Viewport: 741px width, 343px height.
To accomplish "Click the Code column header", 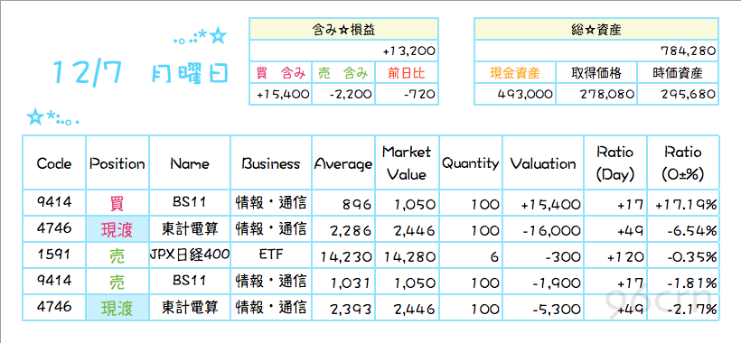I will (54, 163).
